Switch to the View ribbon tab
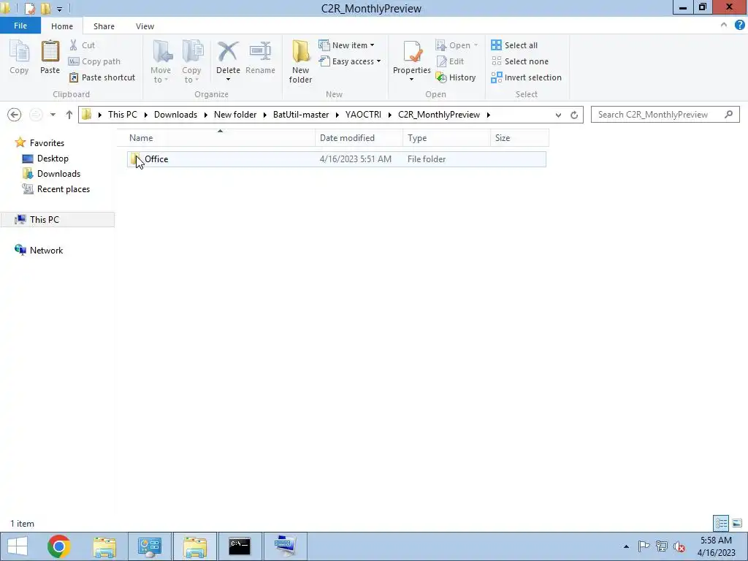 pos(145,26)
